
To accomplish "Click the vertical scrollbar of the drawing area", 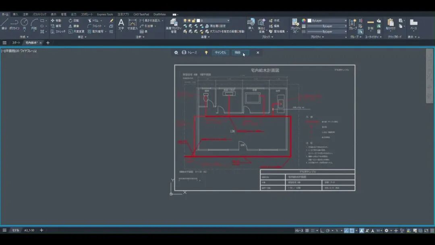I will (429, 76).
